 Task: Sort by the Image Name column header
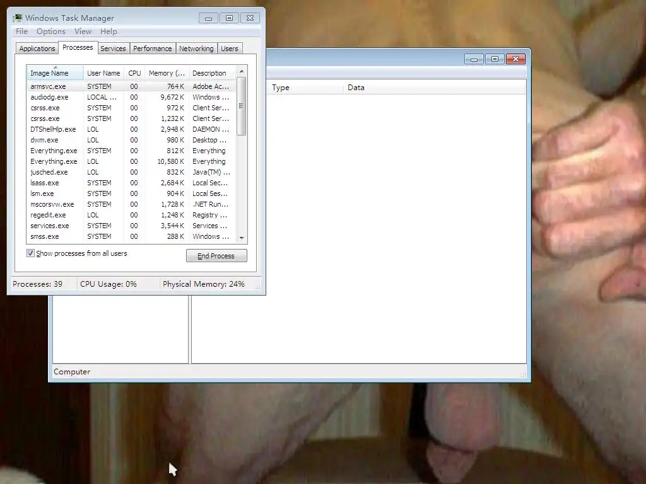pos(56,73)
